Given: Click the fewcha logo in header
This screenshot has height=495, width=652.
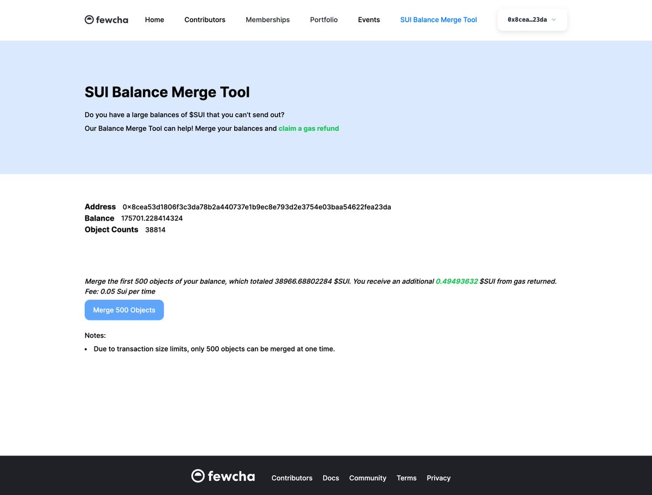Looking at the screenshot, I should [106, 20].
